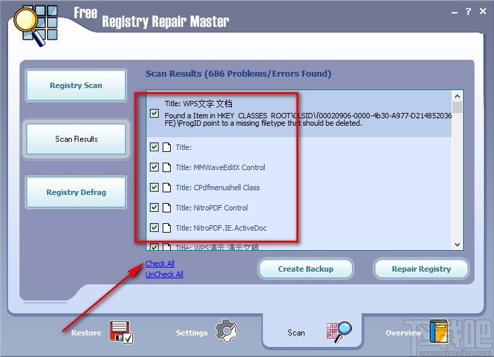
Task: Open the Settings tab
Action: [x=207, y=332]
